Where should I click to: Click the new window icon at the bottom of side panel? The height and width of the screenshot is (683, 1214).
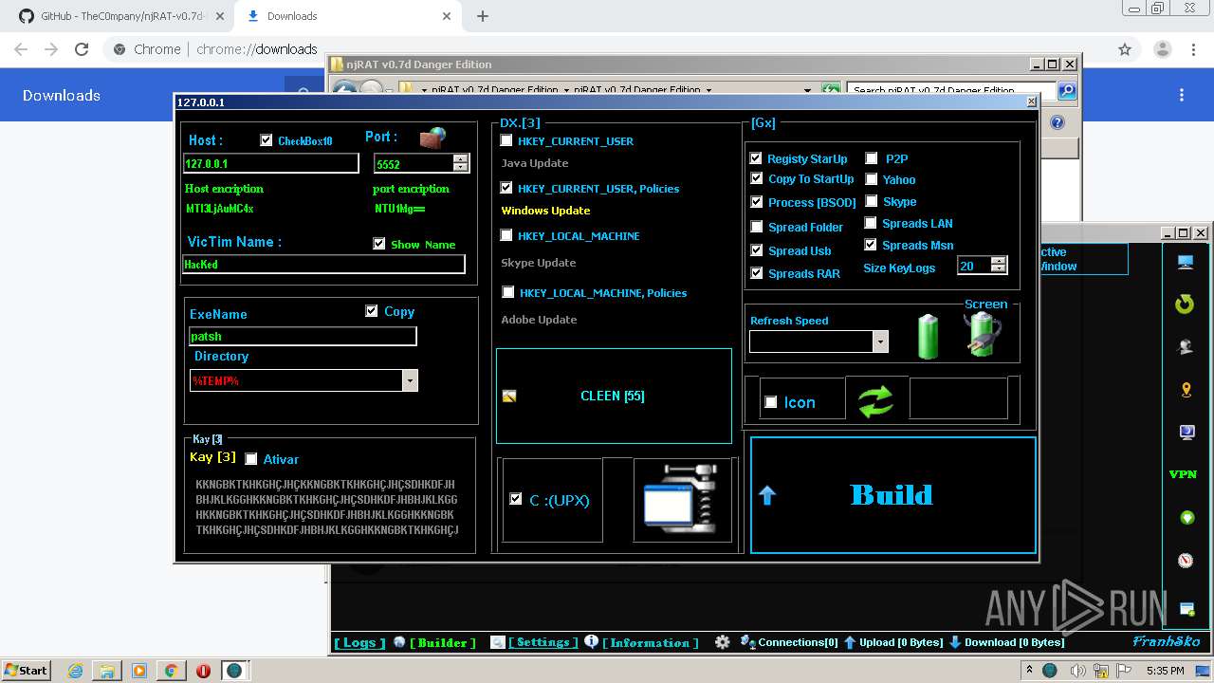(x=1186, y=608)
